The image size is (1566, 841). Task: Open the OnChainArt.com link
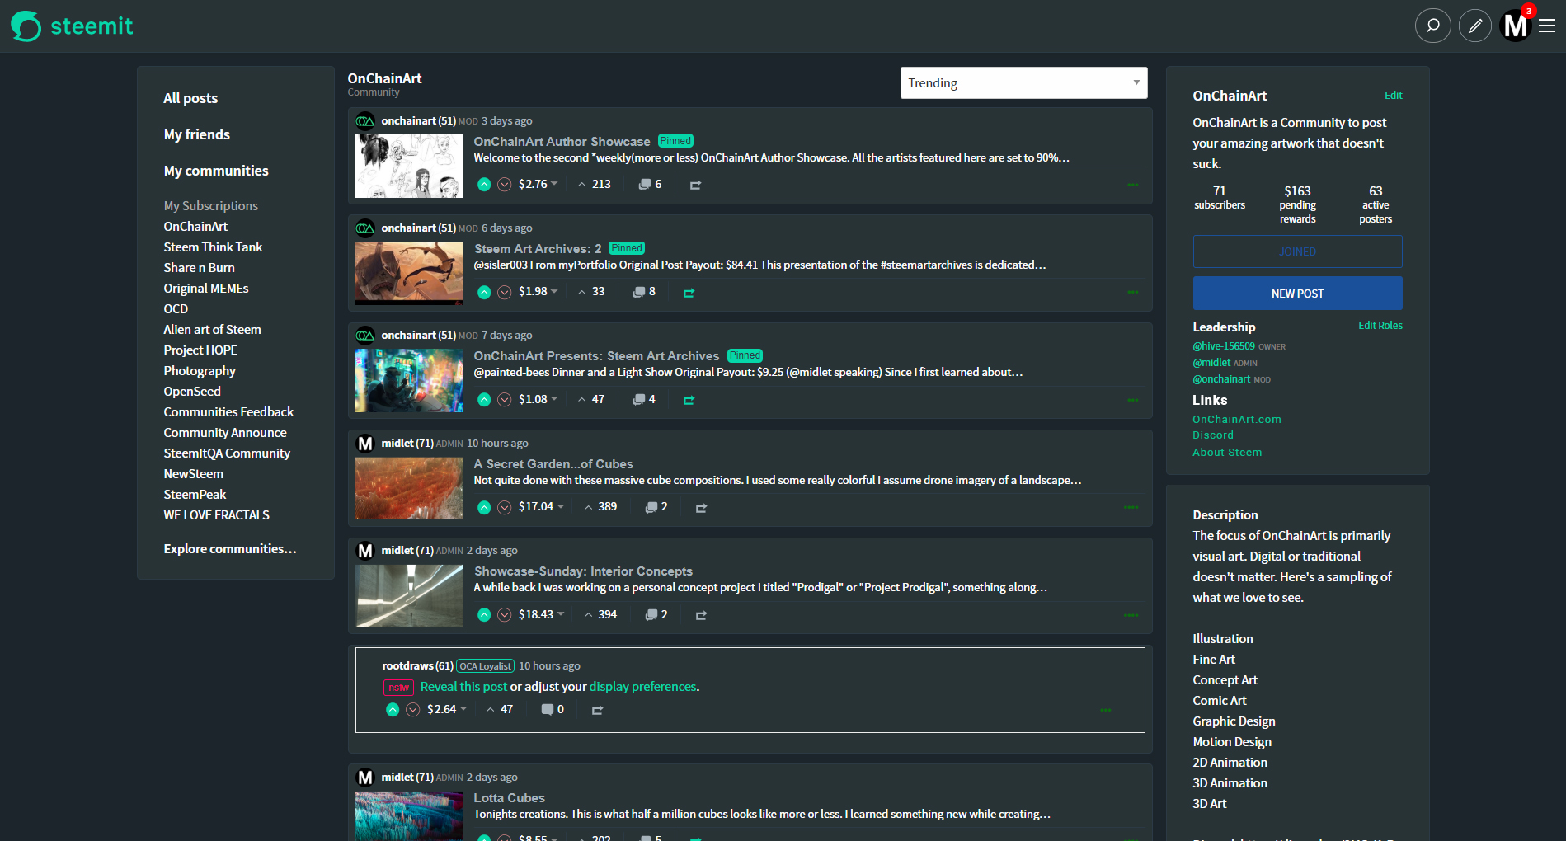point(1236,420)
